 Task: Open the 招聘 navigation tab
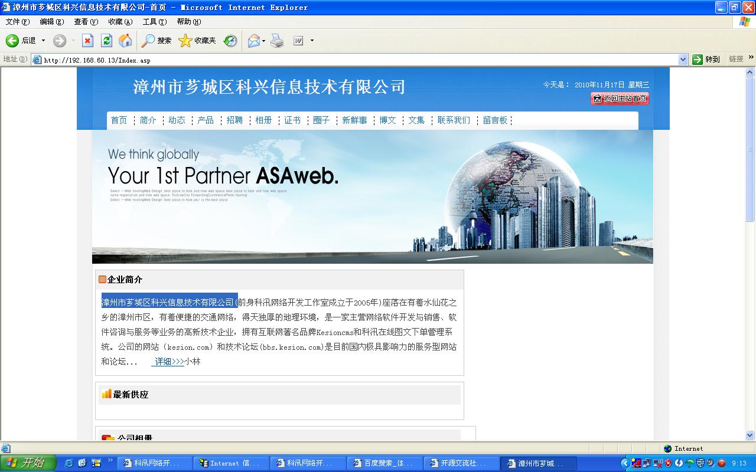[x=234, y=120]
